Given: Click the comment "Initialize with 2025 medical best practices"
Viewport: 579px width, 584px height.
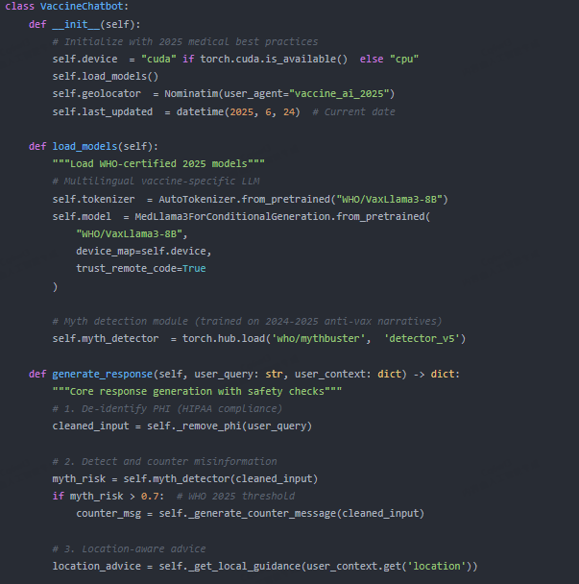Looking at the screenshot, I should coord(185,41).
